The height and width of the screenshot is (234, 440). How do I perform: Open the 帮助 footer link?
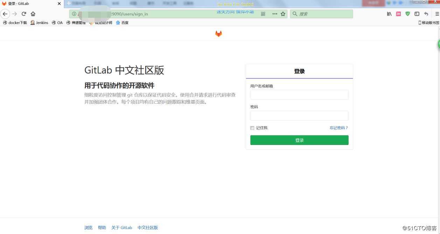102,228
